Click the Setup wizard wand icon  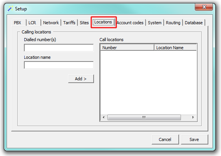click(10, 9)
